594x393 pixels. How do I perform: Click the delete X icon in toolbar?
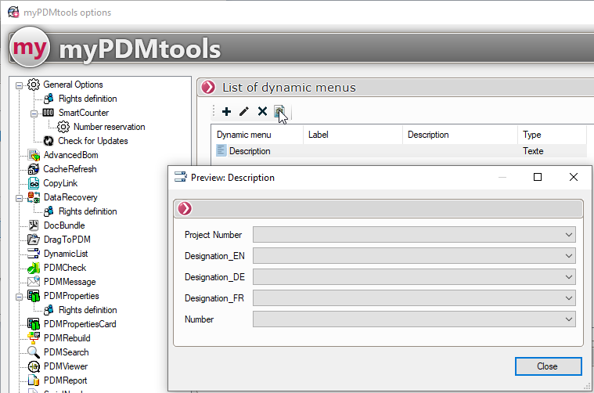coord(262,112)
